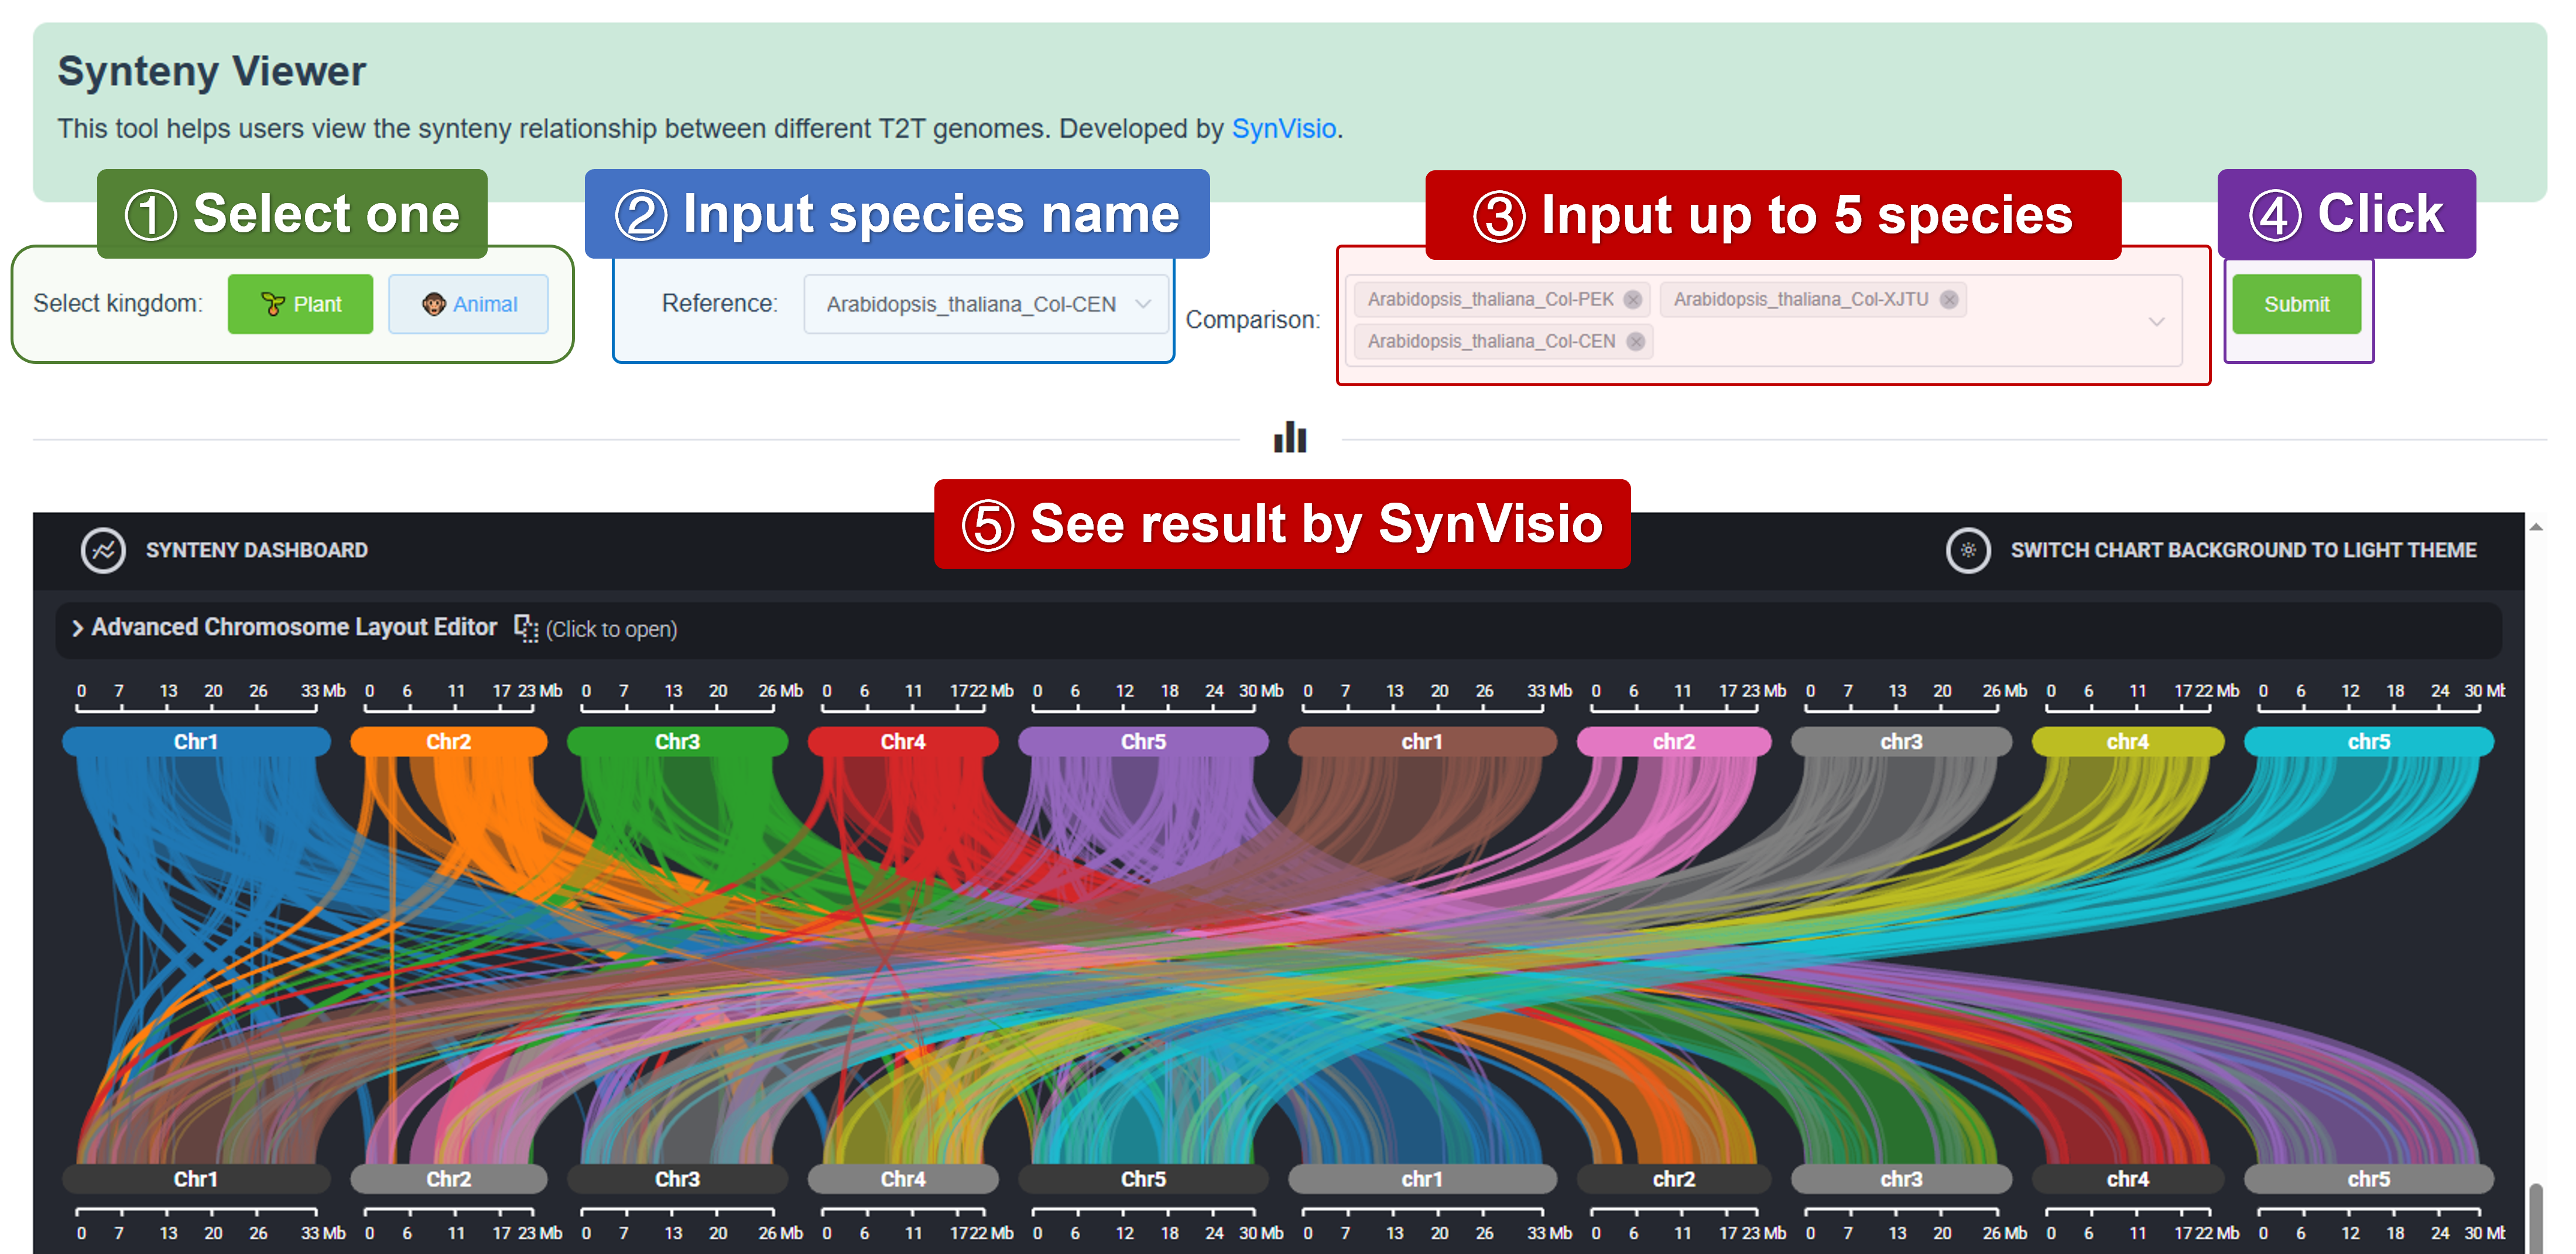Click the layout editor dashed-square icon
This screenshot has width=2576, height=1254.
pyautogui.click(x=525, y=627)
